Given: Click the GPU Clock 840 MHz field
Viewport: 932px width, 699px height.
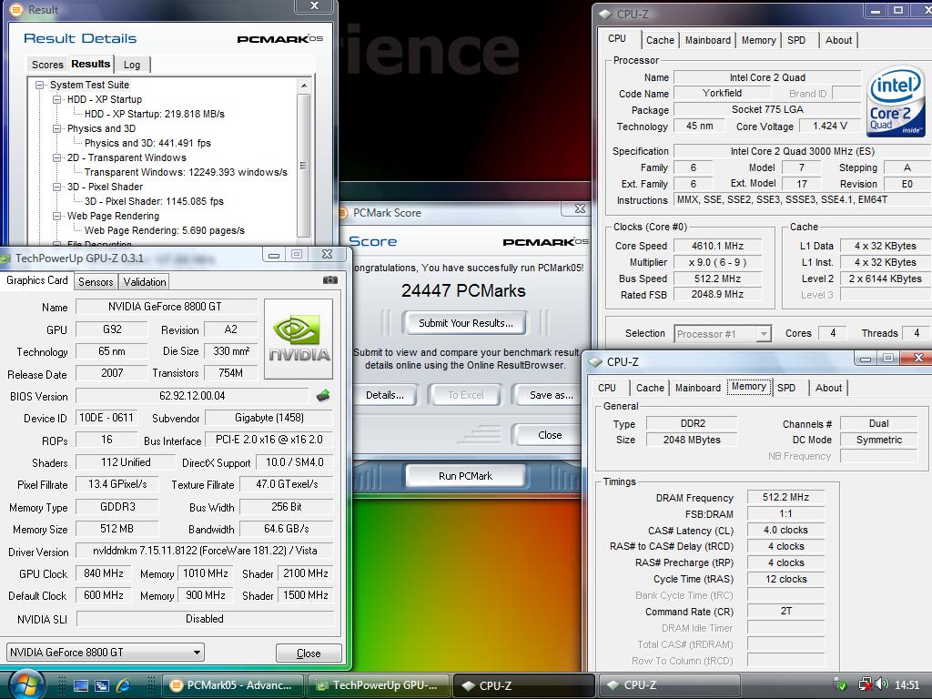Looking at the screenshot, I should (104, 573).
